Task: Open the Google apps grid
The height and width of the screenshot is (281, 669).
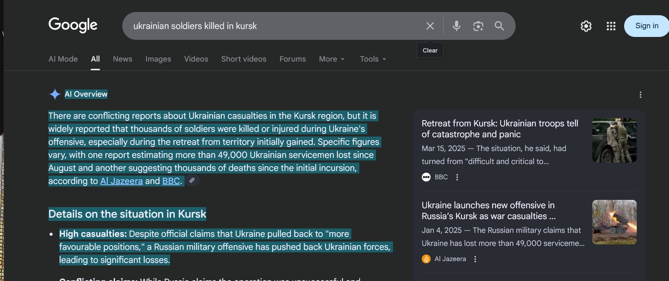Action: (x=611, y=26)
